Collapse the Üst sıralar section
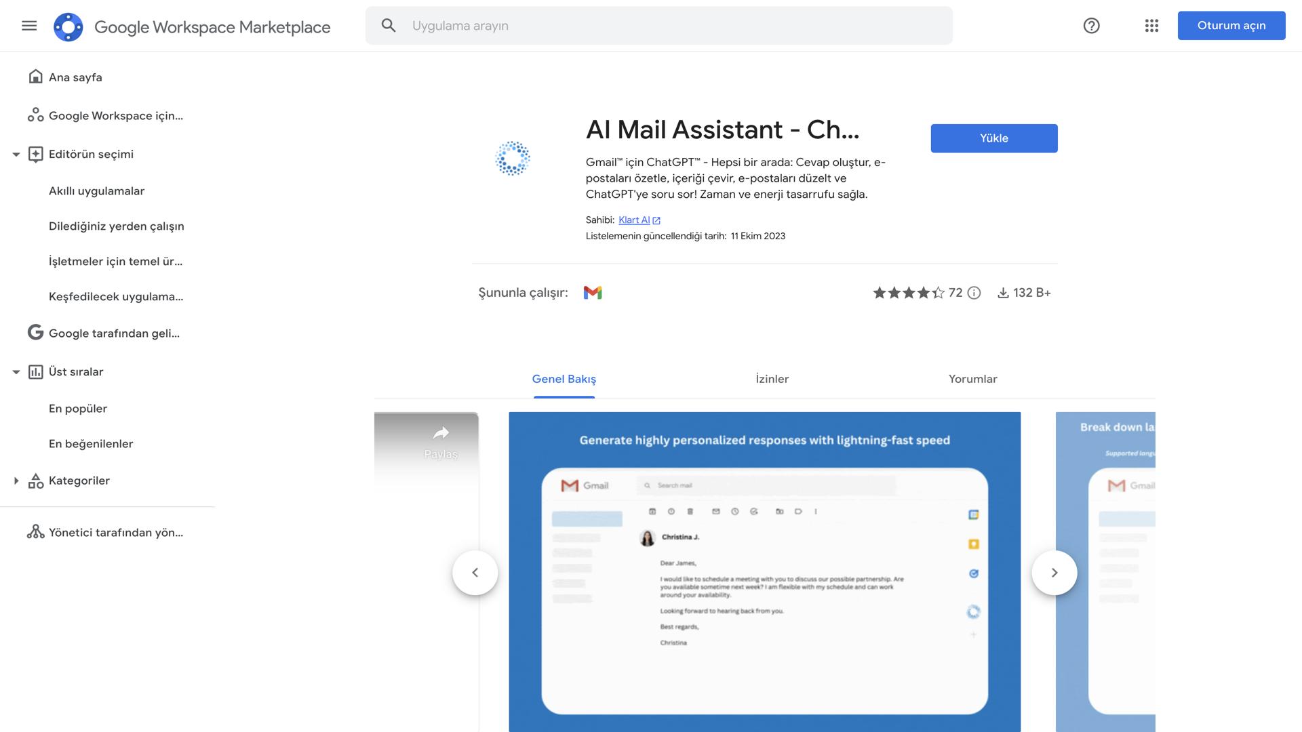 click(x=16, y=371)
